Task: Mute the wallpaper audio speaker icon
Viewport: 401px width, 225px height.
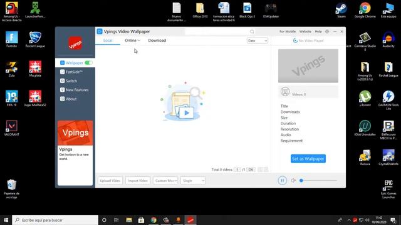Action: (x=293, y=181)
